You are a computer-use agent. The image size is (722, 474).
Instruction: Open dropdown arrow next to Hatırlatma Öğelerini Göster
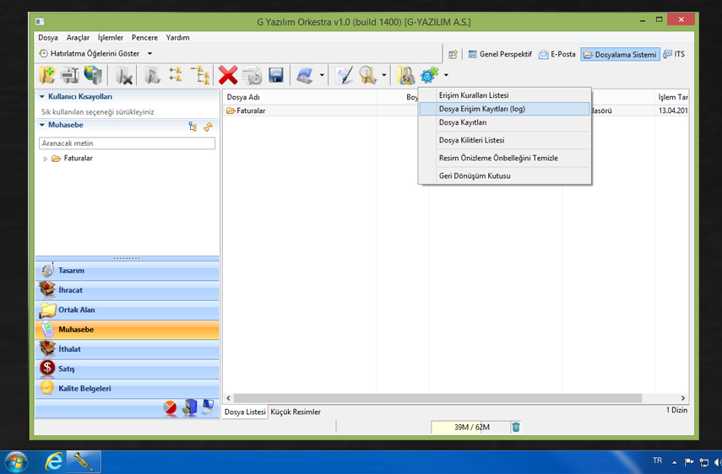tap(150, 54)
